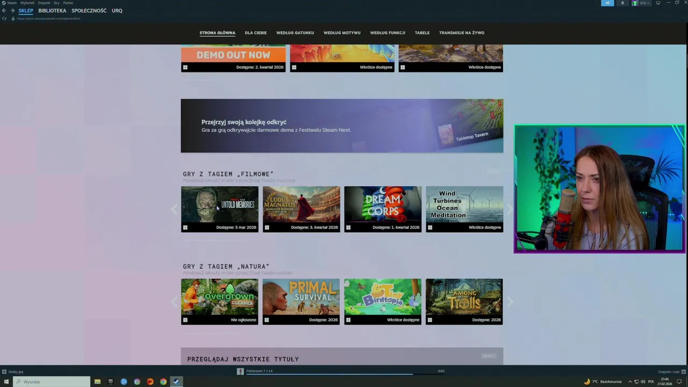
Task: Click the padlock icon beside the URL
Action: coord(13,18)
